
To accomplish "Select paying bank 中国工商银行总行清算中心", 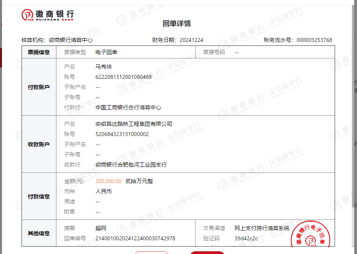I will click(128, 107).
